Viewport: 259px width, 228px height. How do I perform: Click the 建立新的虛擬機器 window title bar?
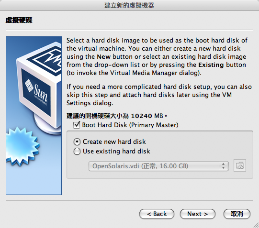click(129, 5)
